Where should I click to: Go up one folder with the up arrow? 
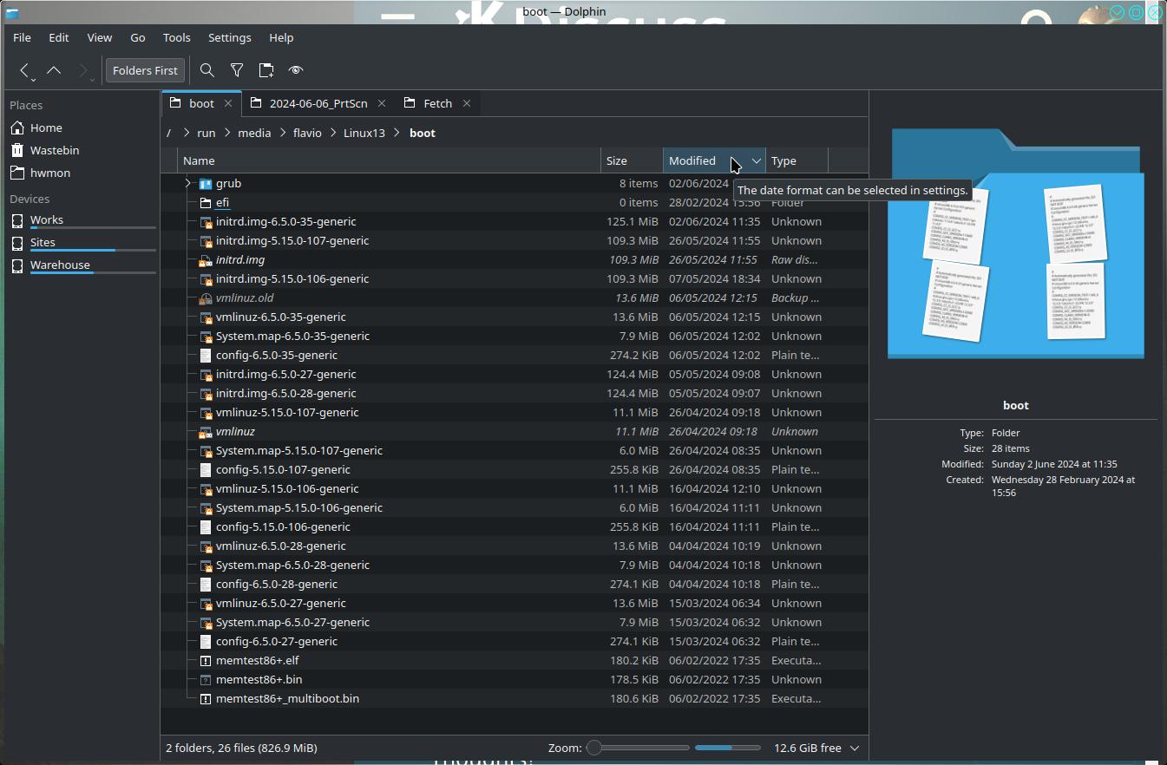click(54, 70)
